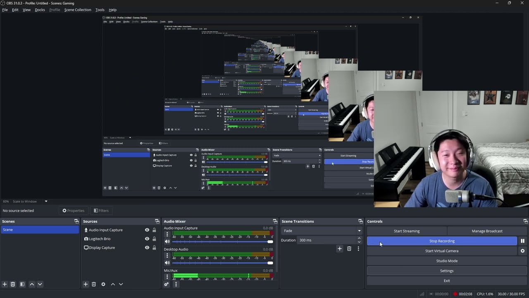Viewport: 529px width, 298px height.
Task: Toggle lock on Logitech Brio source
Action: [x=154, y=239]
